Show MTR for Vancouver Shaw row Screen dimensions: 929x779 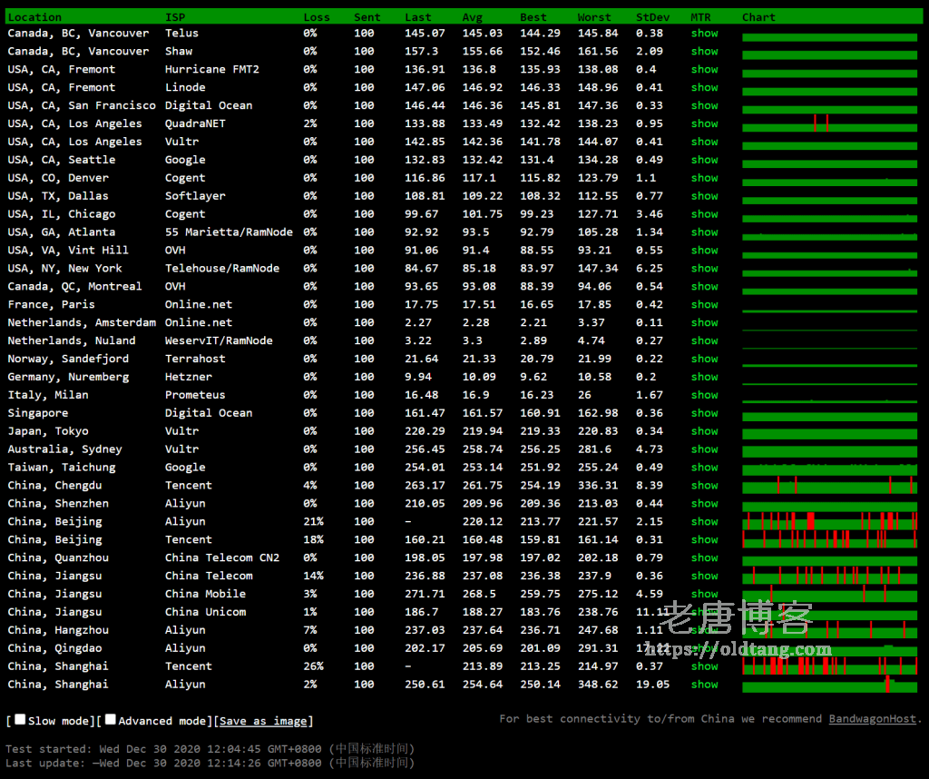704,51
